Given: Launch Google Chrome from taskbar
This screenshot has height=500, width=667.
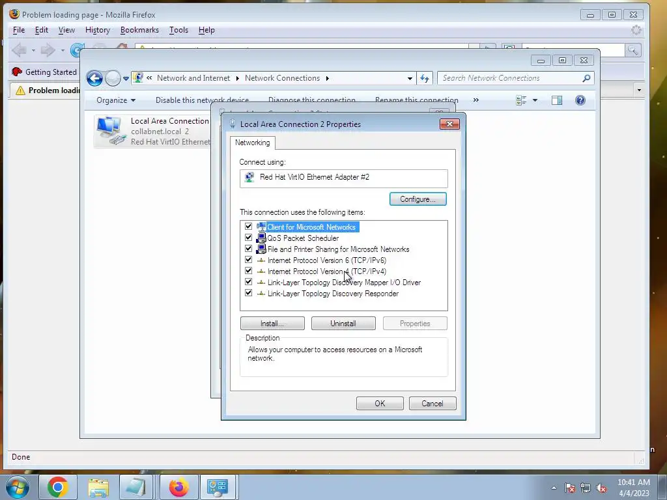Looking at the screenshot, I should (57, 487).
